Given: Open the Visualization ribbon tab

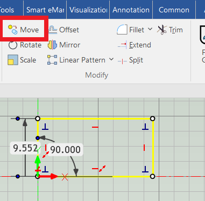Looking at the screenshot, I should pyautogui.click(x=88, y=10).
